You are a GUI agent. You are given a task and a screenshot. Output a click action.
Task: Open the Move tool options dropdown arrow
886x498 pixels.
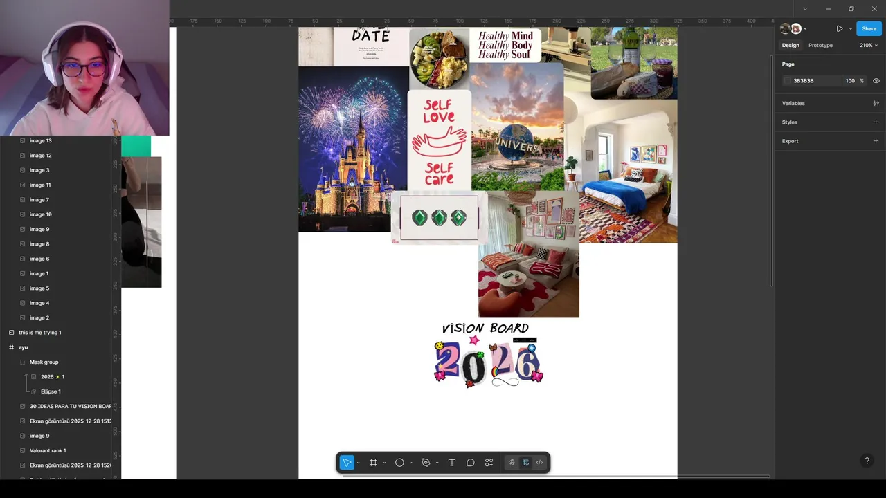point(358,463)
